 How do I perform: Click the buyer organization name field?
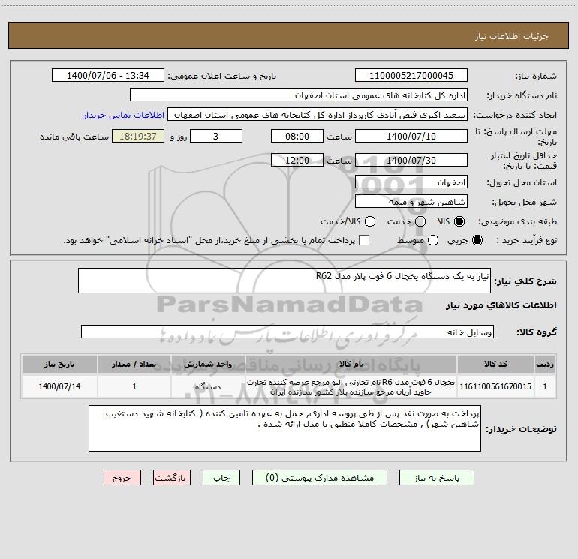tap(299, 95)
